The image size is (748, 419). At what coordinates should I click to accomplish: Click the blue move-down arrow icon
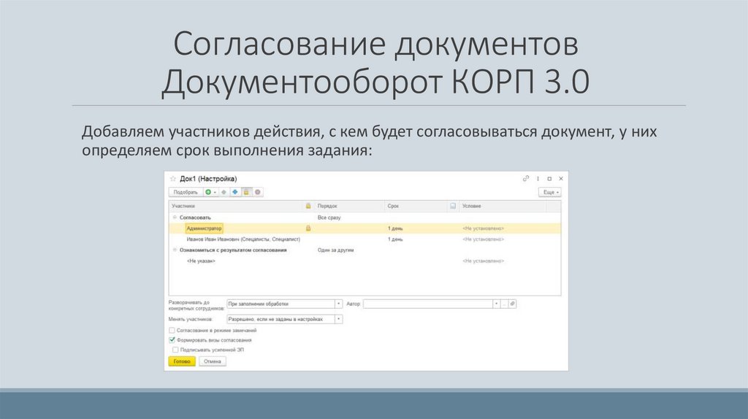coord(235,192)
